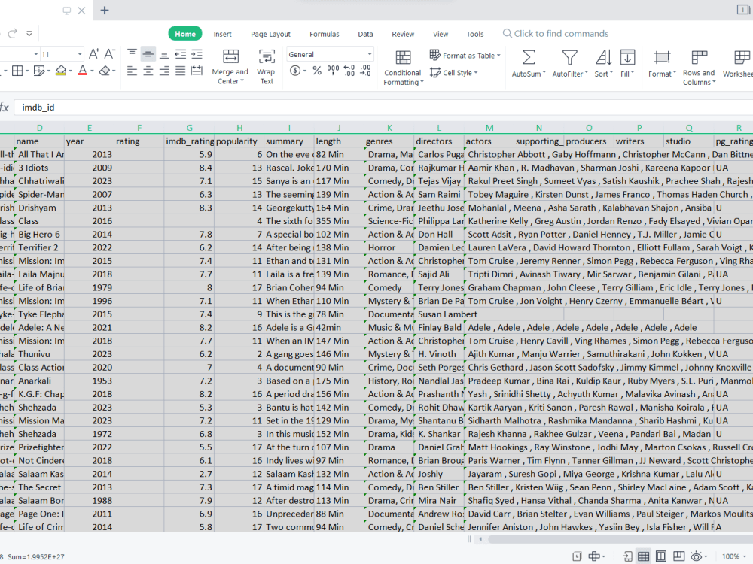This screenshot has height=564, width=753.
Task: Click the distributed alignment icon
Action: (x=197, y=71)
